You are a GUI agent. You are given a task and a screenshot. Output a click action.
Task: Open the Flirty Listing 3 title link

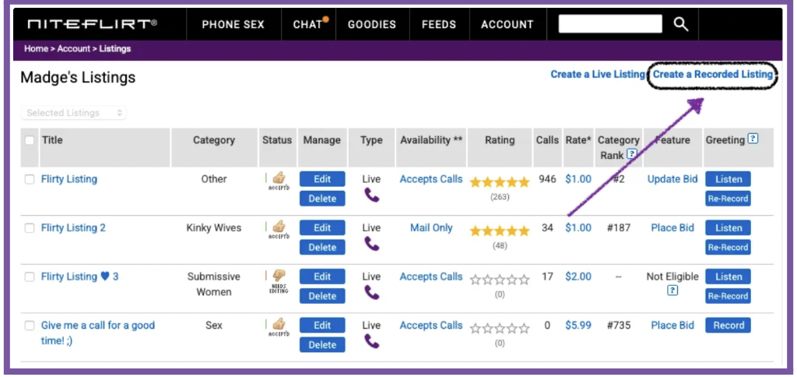(x=80, y=277)
